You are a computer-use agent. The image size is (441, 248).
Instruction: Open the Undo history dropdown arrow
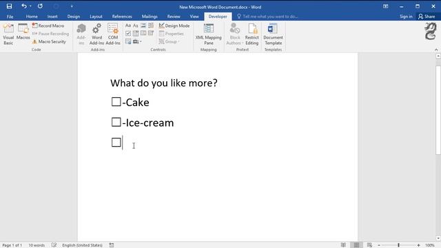[x=30, y=6]
